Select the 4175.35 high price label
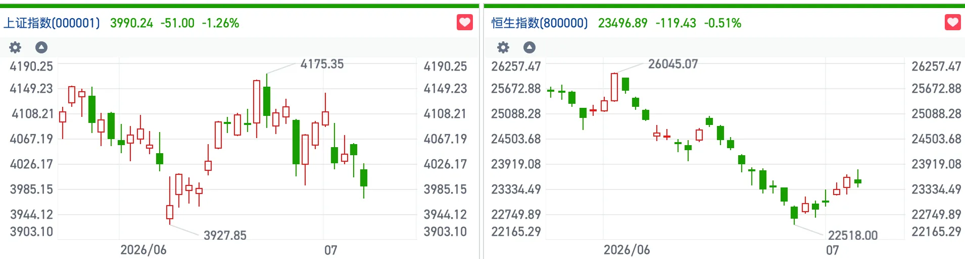 click(x=322, y=64)
